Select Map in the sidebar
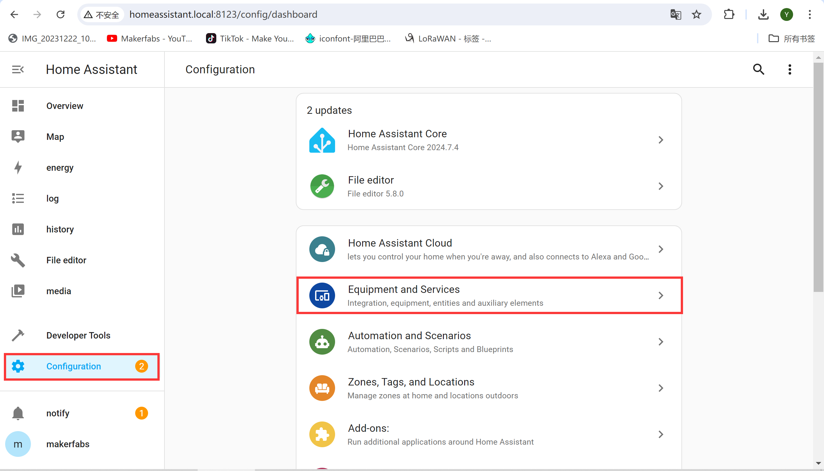The image size is (824, 471). point(81,137)
